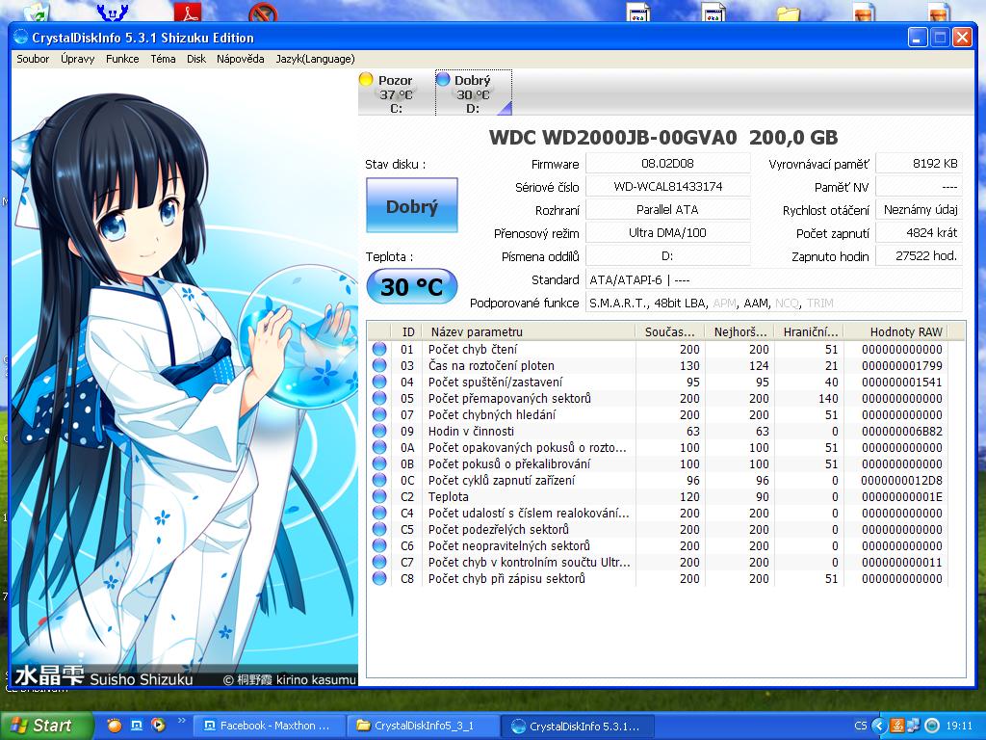Viewport: 986px width, 740px height.
Task: Click the yellow Pozor status circle
Action: [x=366, y=79]
